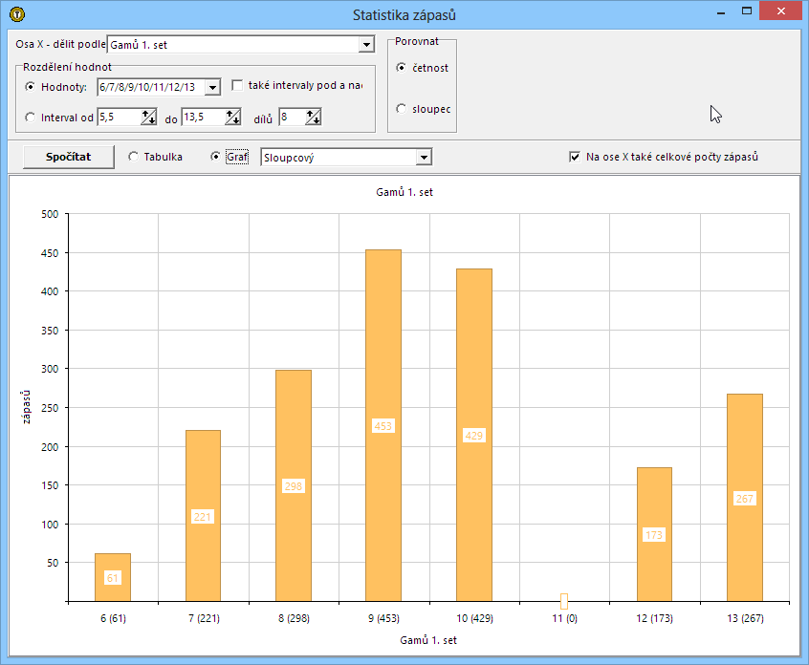Image resolution: width=809 pixels, height=665 pixels.
Task: Expand the Hodnoty values dropdown
Action: (212, 87)
